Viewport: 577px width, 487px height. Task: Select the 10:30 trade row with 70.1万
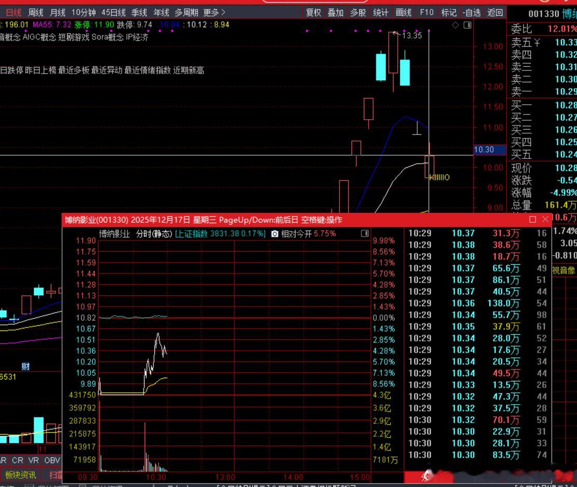[x=477, y=420]
